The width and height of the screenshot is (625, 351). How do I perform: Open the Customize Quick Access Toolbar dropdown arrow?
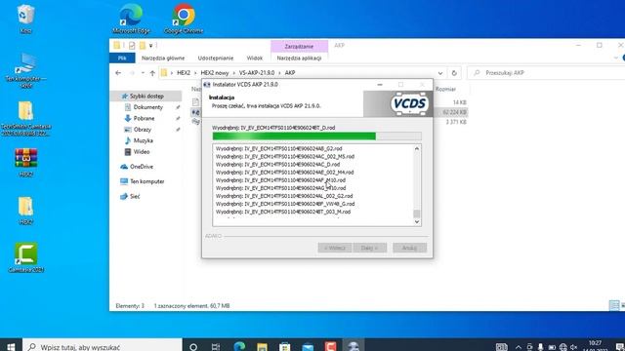tap(151, 46)
